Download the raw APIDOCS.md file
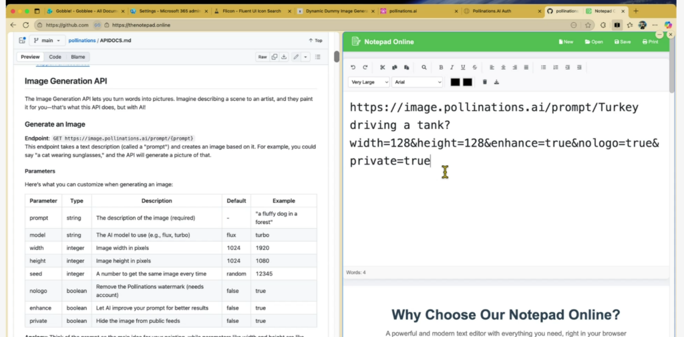The height and width of the screenshot is (337, 684). click(x=284, y=57)
